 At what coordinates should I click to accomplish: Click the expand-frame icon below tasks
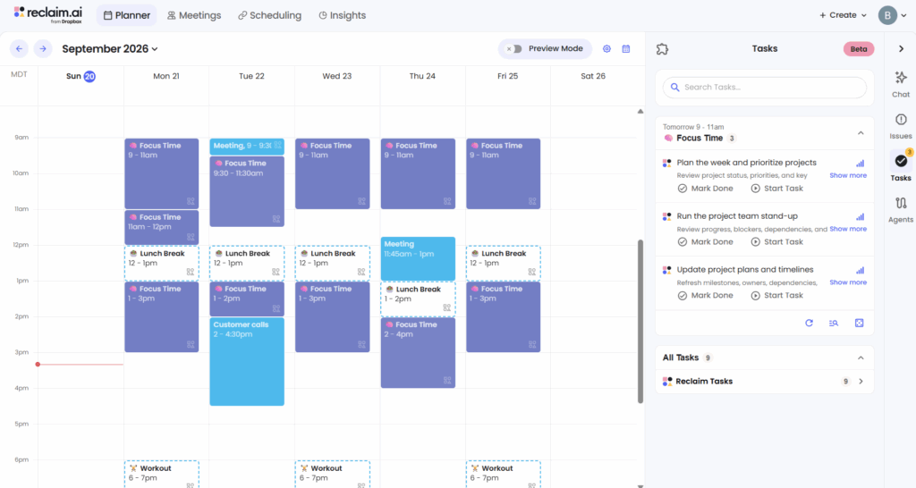tap(860, 323)
